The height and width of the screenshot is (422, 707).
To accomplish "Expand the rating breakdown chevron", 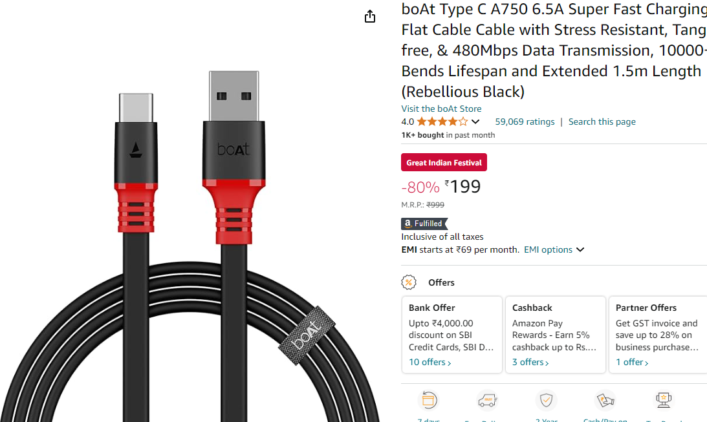I will point(475,121).
